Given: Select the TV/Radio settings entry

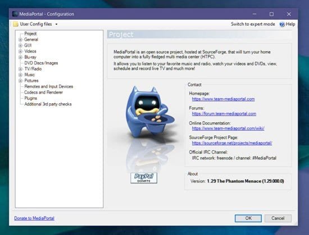Looking at the screenshot, I should pyautogui.click(x=33, y=69).
